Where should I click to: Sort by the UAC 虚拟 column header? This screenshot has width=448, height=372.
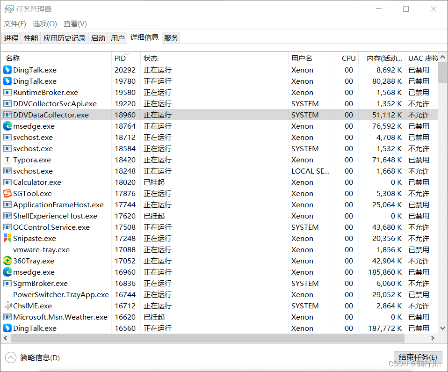pyautogui.click(x=421, y=58)
